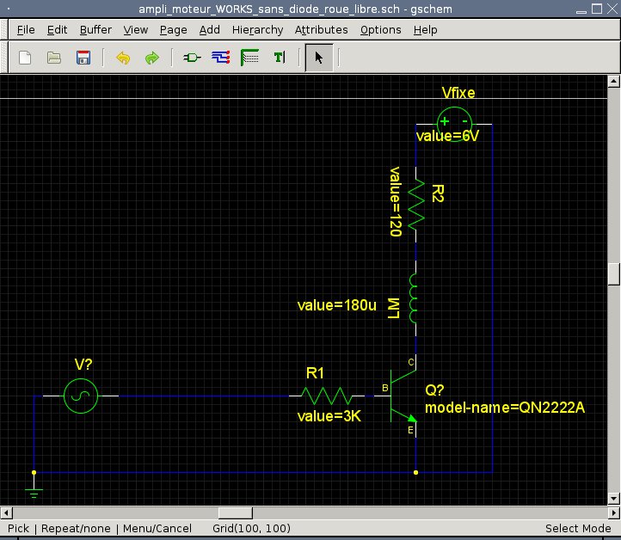Click the New file toolbar icon

(x=25, y=58)
